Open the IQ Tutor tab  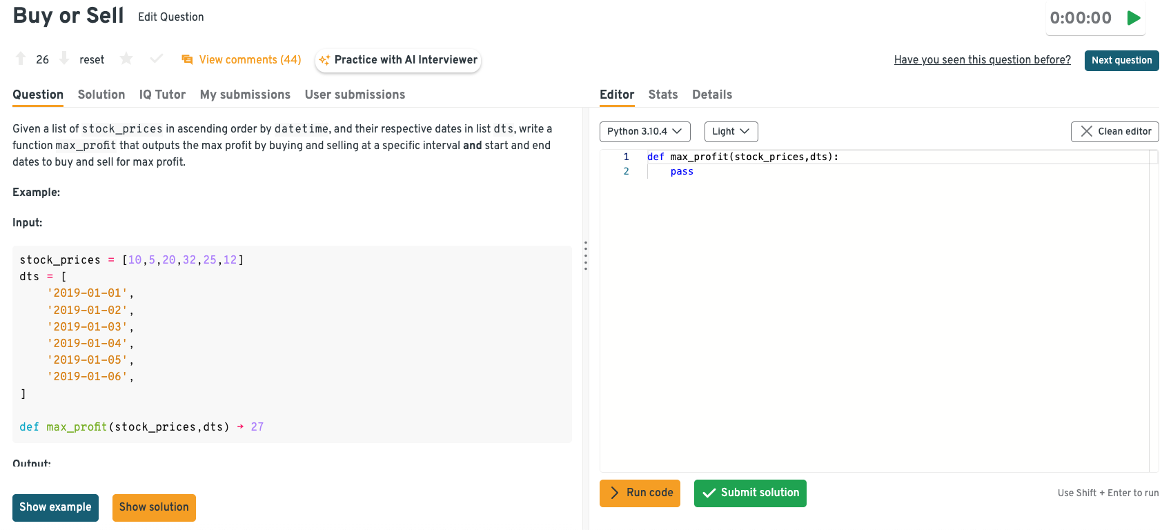coord(162,95)
